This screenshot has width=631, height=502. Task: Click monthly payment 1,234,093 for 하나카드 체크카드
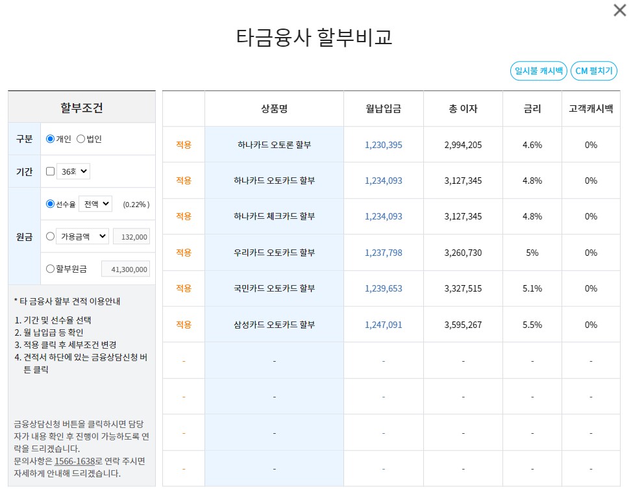tap(384, 216)
